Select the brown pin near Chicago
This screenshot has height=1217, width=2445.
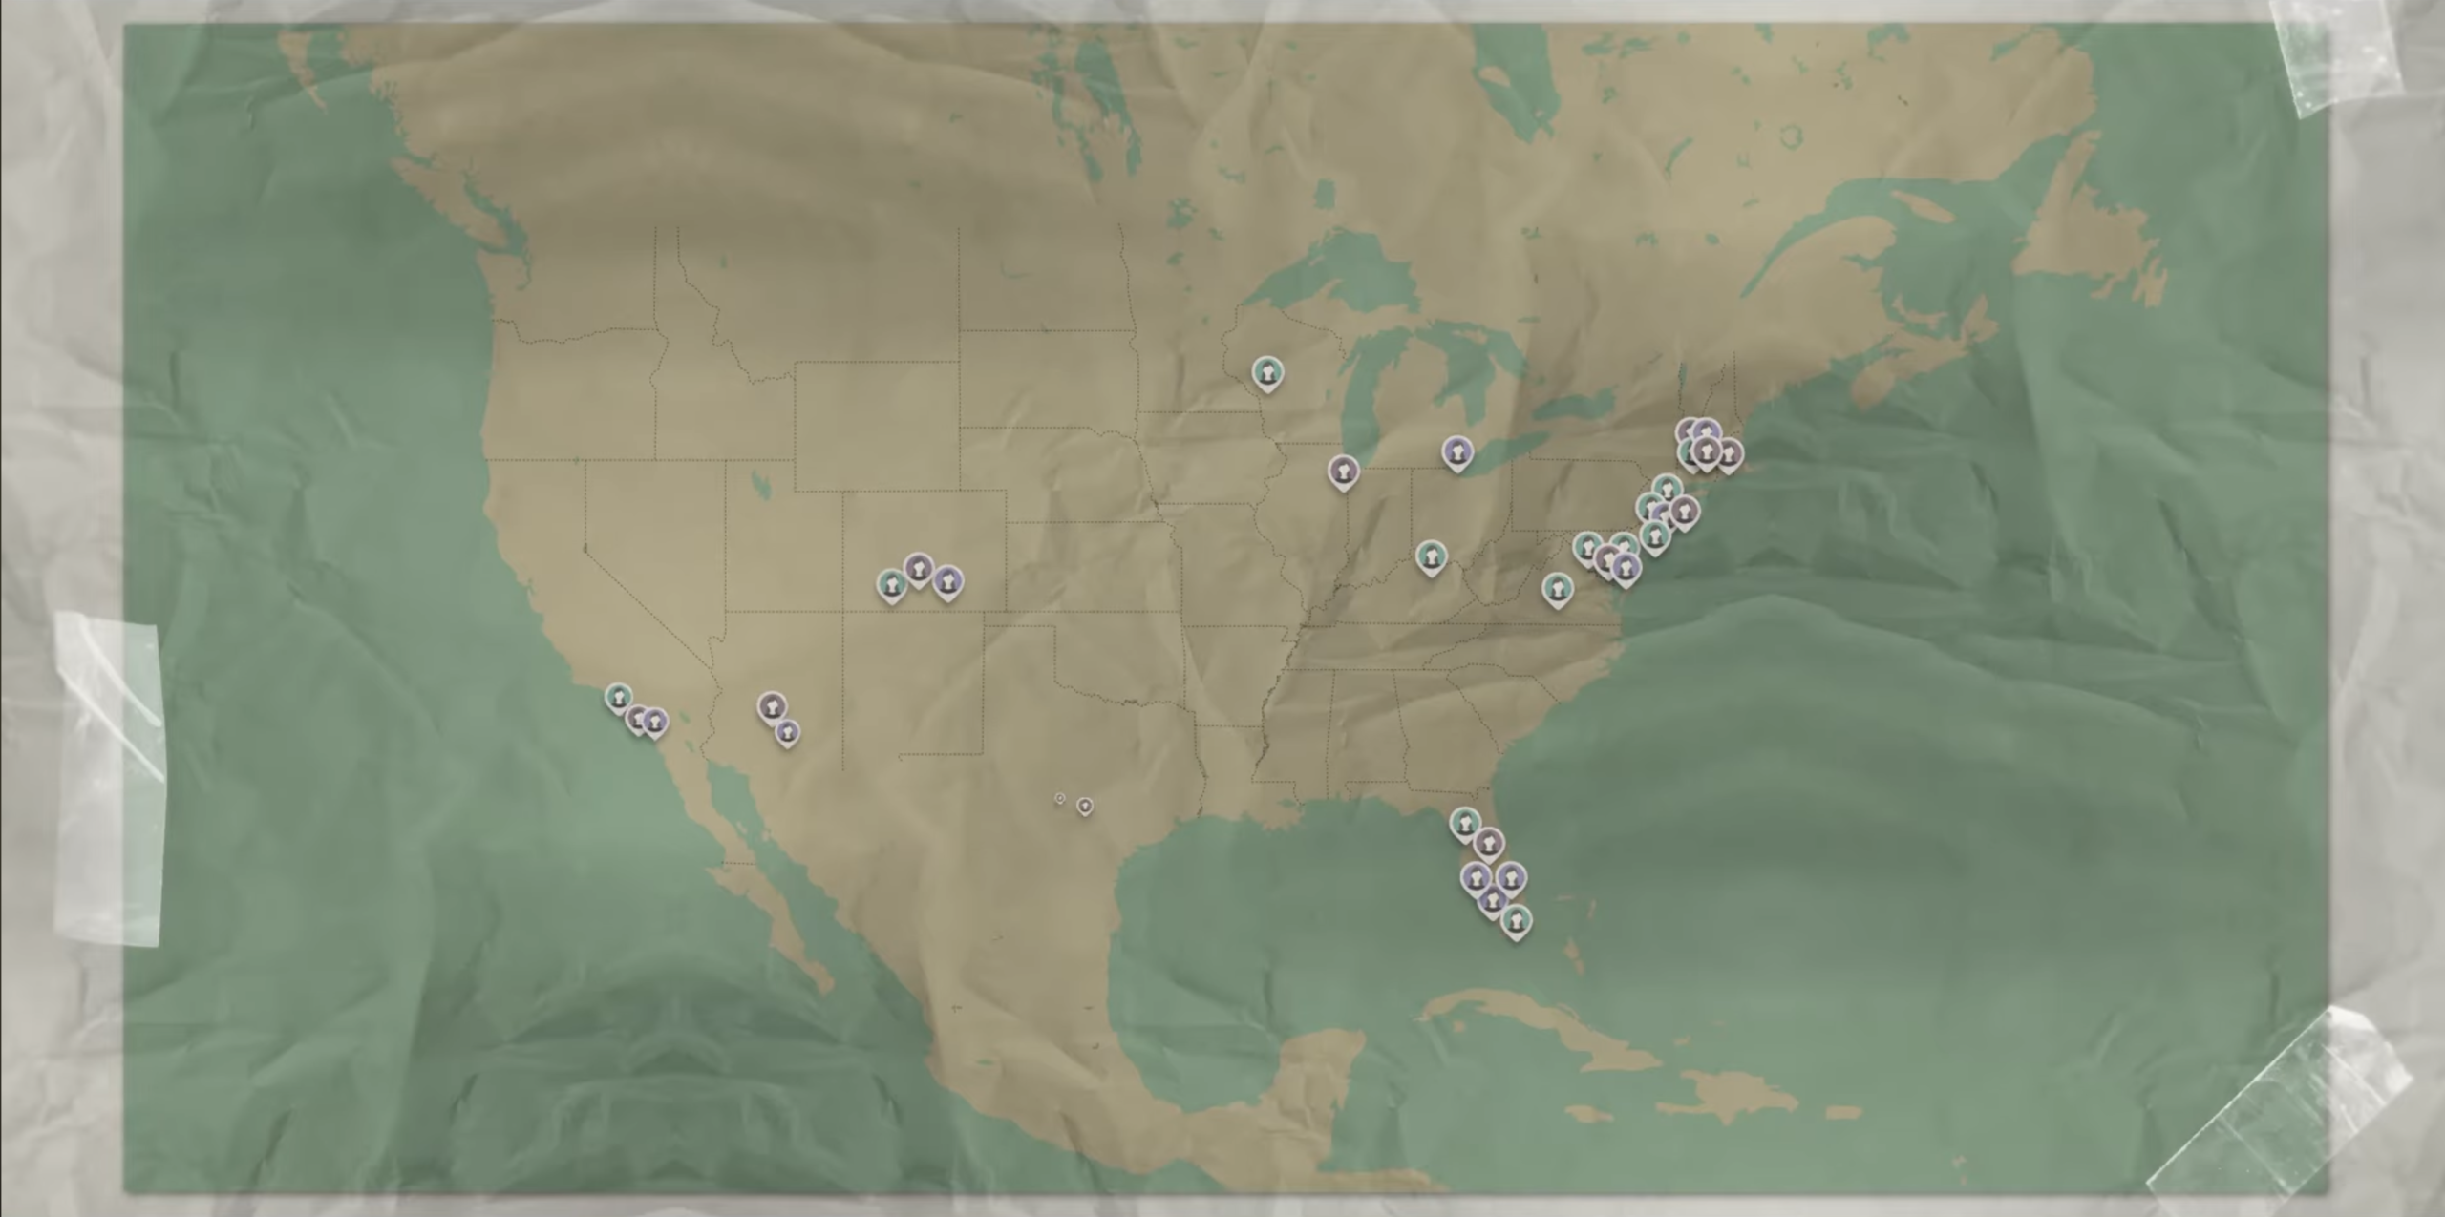[x=1344, y=470]
